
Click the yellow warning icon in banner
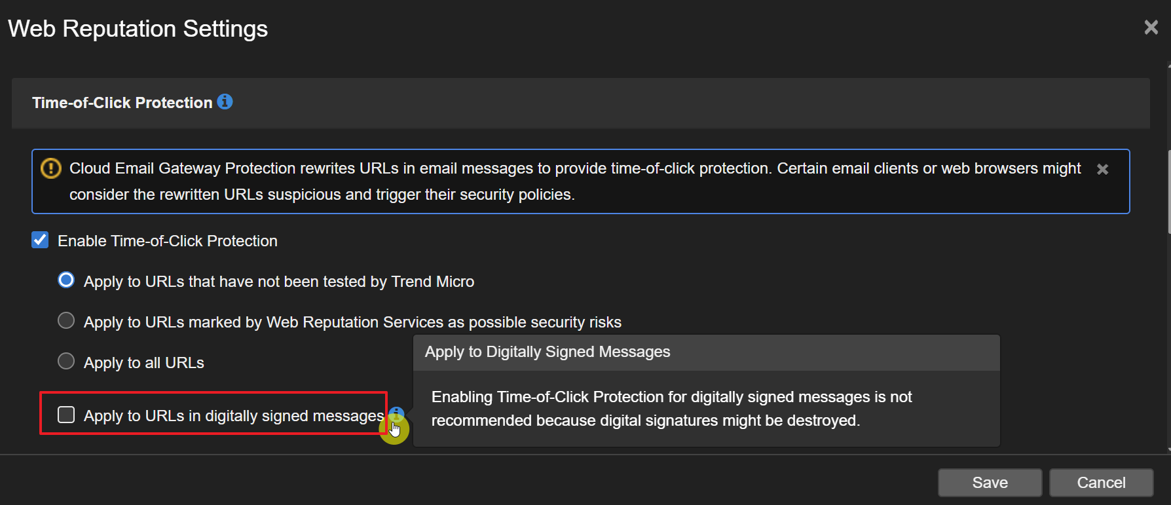tap(50, 168)
